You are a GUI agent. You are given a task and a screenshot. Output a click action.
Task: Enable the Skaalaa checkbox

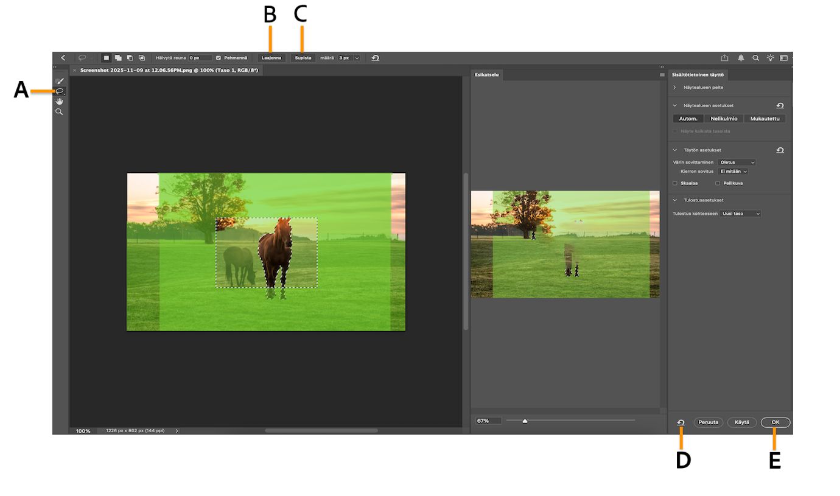[x=675, y=183]
